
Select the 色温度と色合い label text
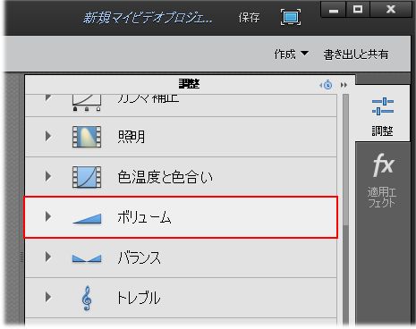pos(165,177)
